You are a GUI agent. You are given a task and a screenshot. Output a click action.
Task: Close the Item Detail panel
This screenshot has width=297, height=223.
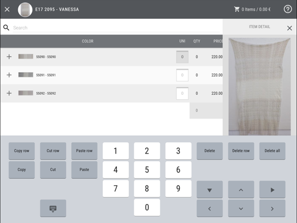click(289, 28)
